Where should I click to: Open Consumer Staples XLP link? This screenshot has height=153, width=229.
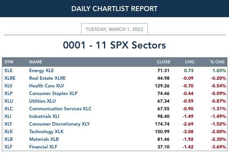[x=53, y=93]
